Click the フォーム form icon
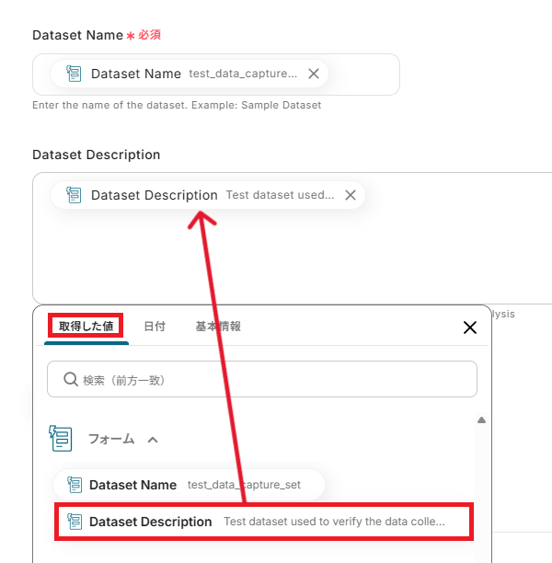The height and width of the screenshot is (563, 552). (x=61, y=438)
